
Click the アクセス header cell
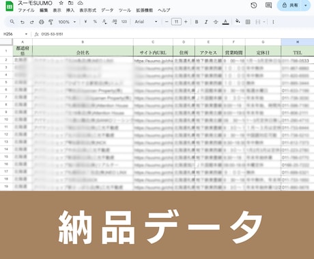tap(209, 51)
